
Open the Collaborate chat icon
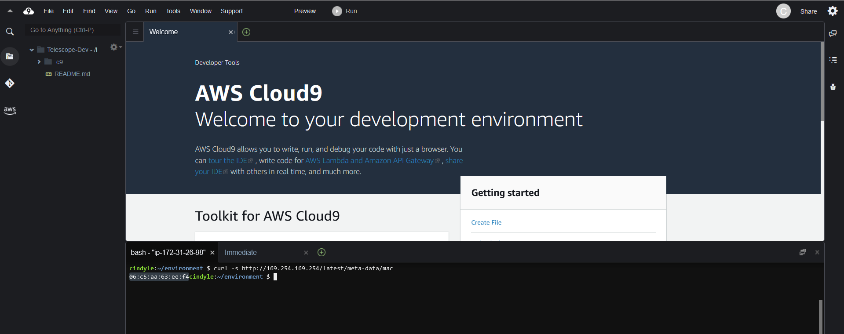(833, 33)
